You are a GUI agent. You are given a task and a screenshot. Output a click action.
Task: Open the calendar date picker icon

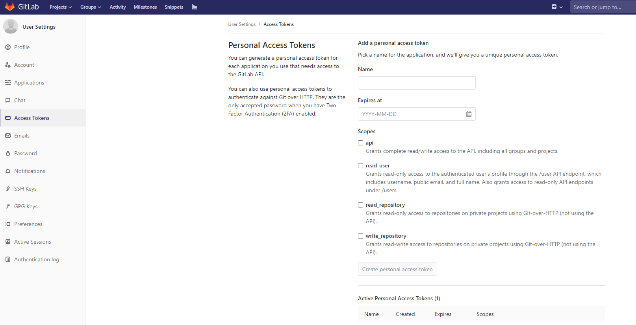(x=469, y=114)
